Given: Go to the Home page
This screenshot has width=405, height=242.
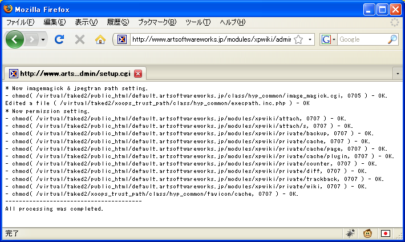Looking at the screenshot, I should [x=100, y=39].
